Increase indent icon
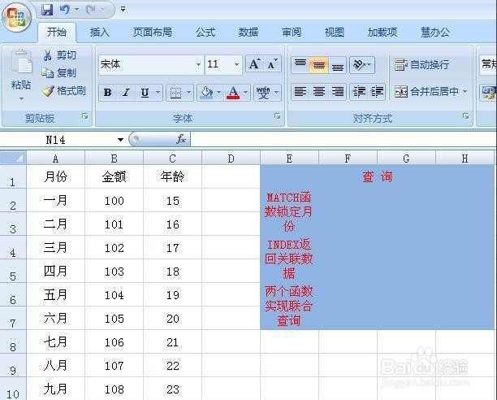Screen dimensions: 497x400 [x=377, y=92]
